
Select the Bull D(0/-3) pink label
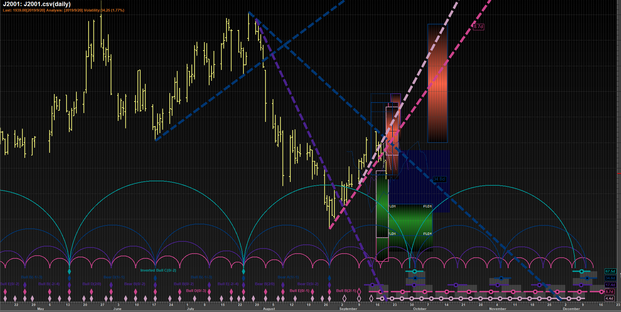pyautogui.click(x=196, y=291)
